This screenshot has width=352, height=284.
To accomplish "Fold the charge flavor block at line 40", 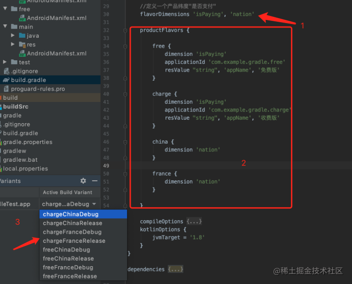I will point(125,94).
